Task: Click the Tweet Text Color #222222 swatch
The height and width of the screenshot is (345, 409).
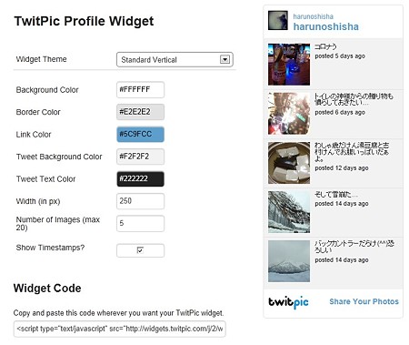Action: [x=140, y=178]
